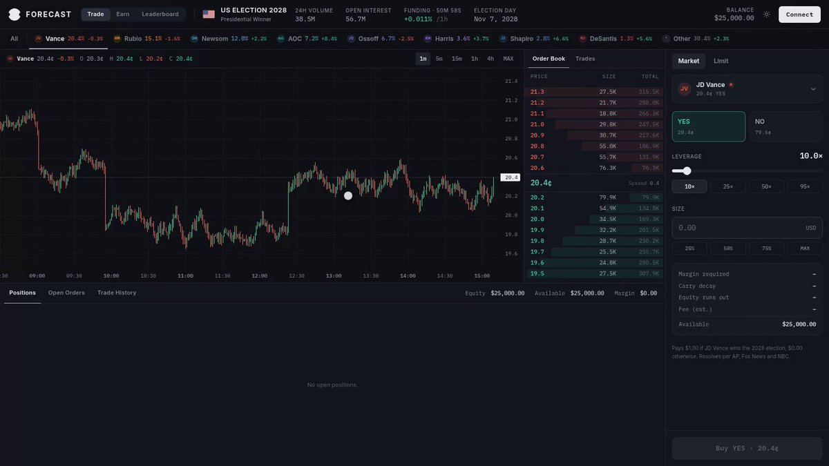Switch order type to Limit
Viewport: 829px width, 466px height.
pos(721,61)
